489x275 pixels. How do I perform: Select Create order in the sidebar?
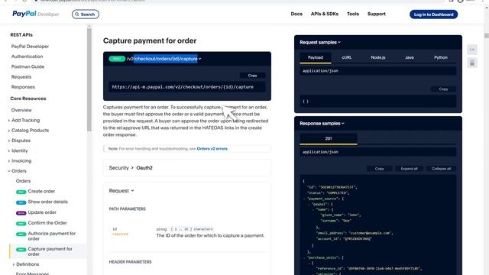(x=41, y=191)
